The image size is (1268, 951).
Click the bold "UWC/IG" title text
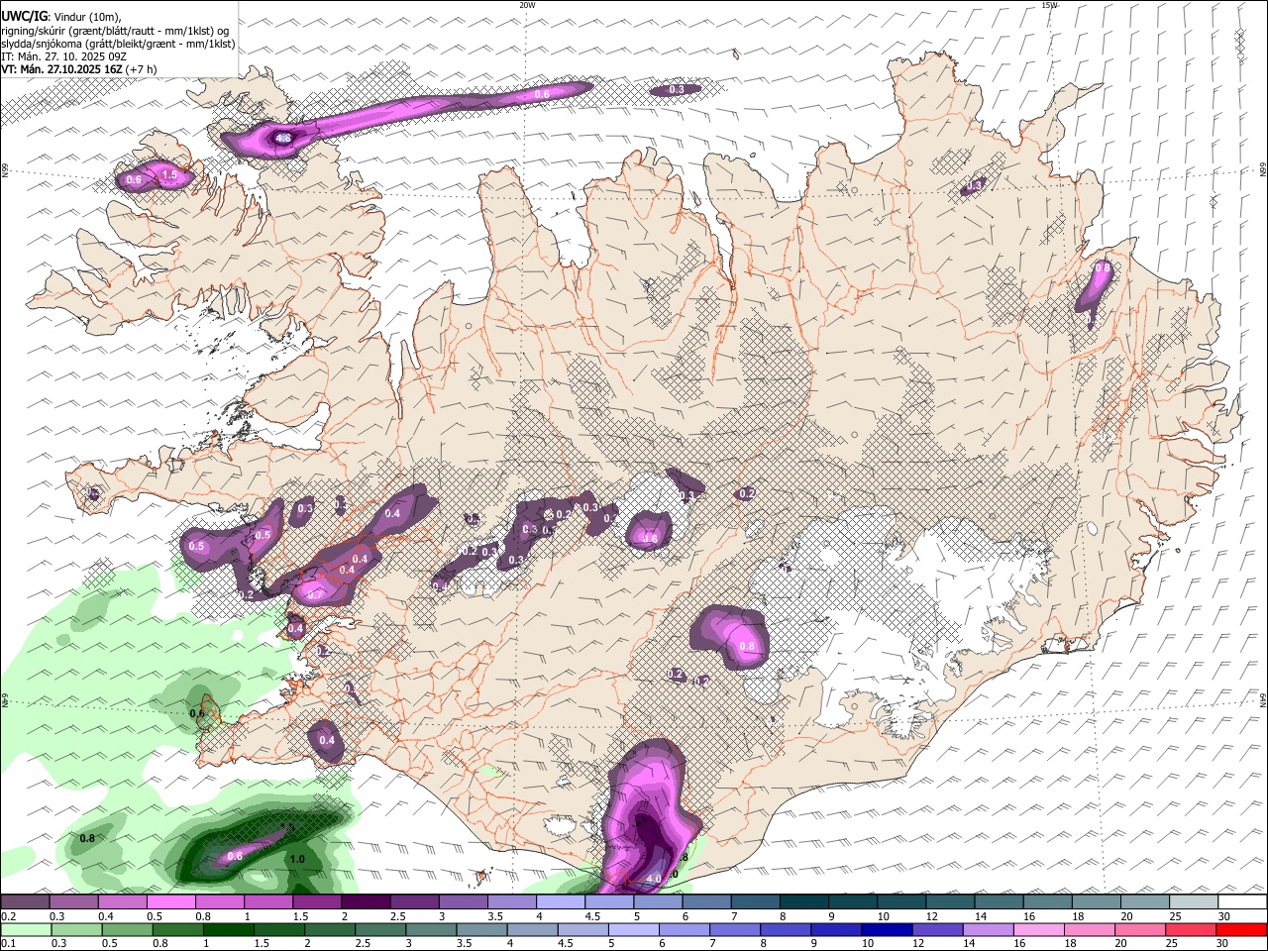click(24, 17)
